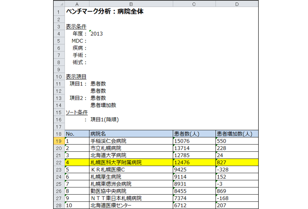Select the 手稲渓仁会病院 cell

click(x=131, y=141)
